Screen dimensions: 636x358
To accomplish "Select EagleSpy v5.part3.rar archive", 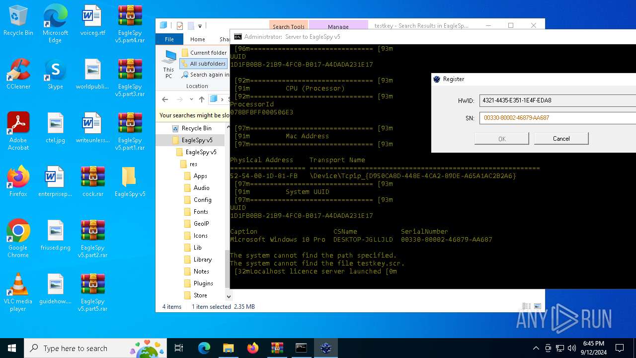I will coord(130,78).
